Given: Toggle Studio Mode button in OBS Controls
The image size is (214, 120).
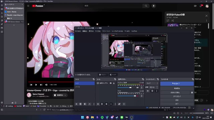Looking at the screenshot, I should (x=177, y=96).
